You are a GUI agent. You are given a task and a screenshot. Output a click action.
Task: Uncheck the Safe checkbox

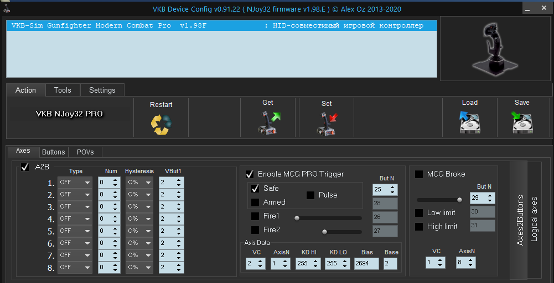pyautogui.click(x=255, y=189)
